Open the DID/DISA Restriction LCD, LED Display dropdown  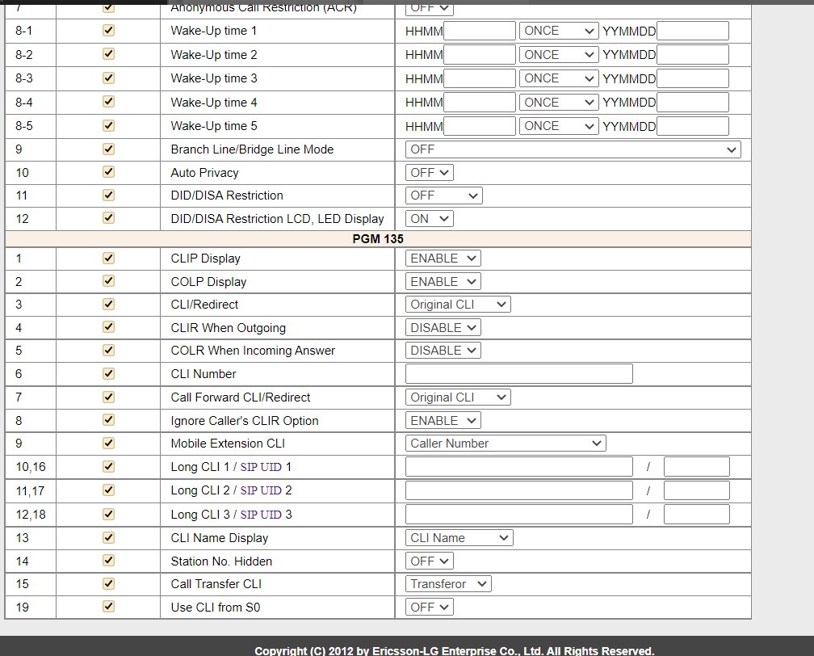click(x=429, y=219)
